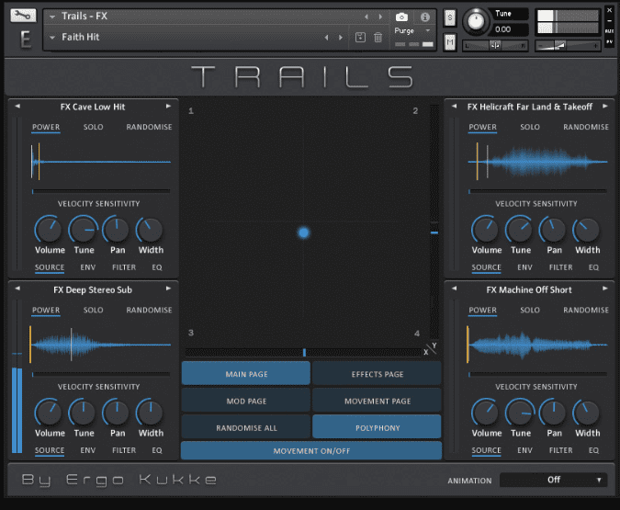Open the wrench settings icon
Viewport: 620px width, 510px height.
point(23,16)
